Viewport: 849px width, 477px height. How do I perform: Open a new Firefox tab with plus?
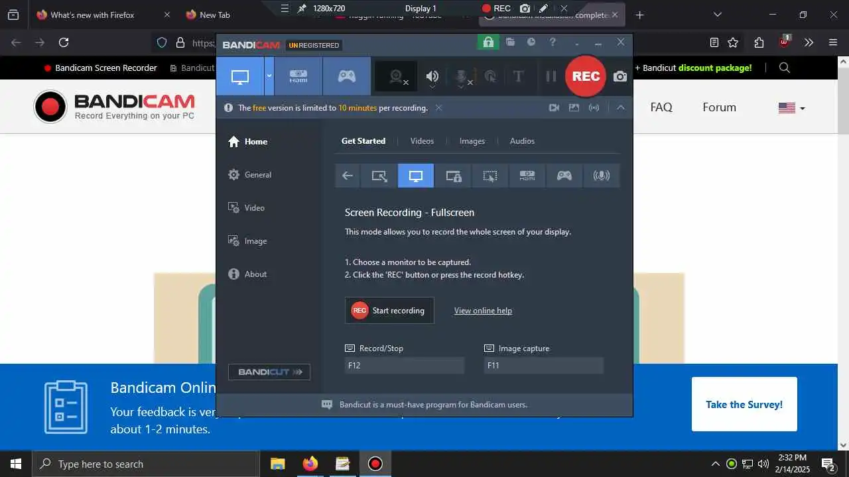tap(639, 15)
